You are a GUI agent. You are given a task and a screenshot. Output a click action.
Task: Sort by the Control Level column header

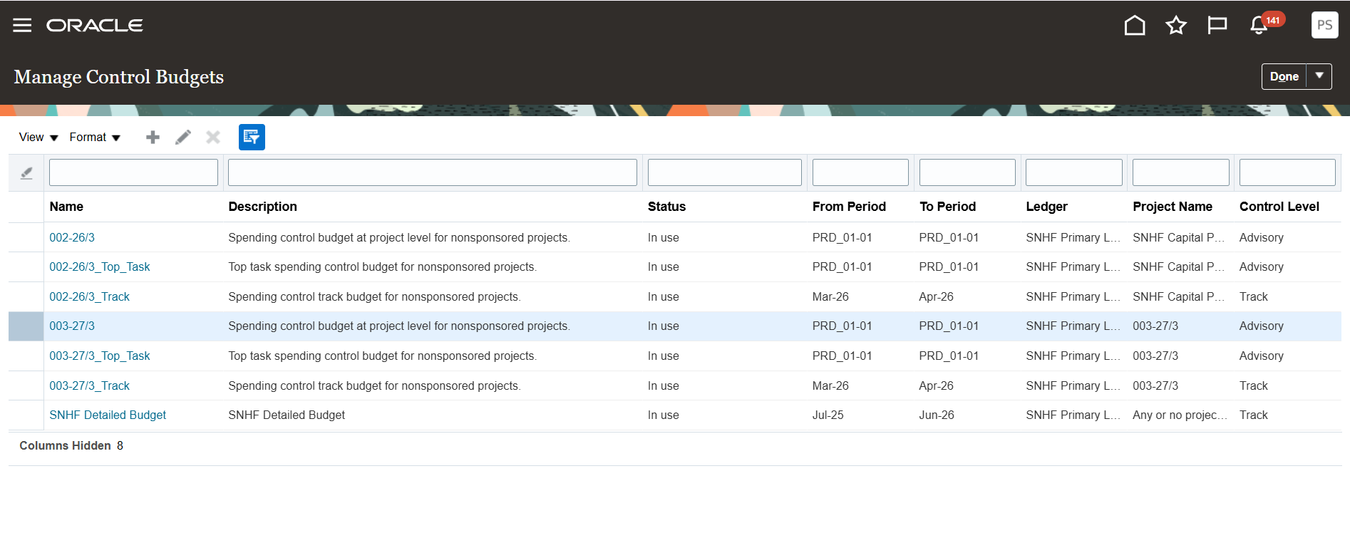pyautogui.click(x=1279, y=207)
